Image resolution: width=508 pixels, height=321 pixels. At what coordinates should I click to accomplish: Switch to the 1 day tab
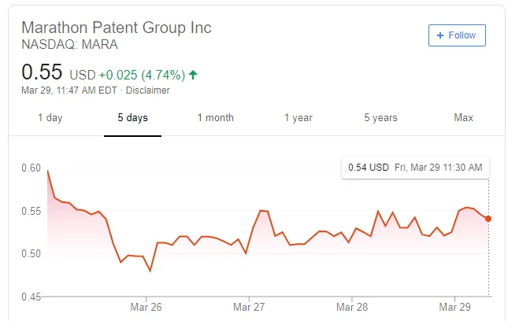pos(50,118)
